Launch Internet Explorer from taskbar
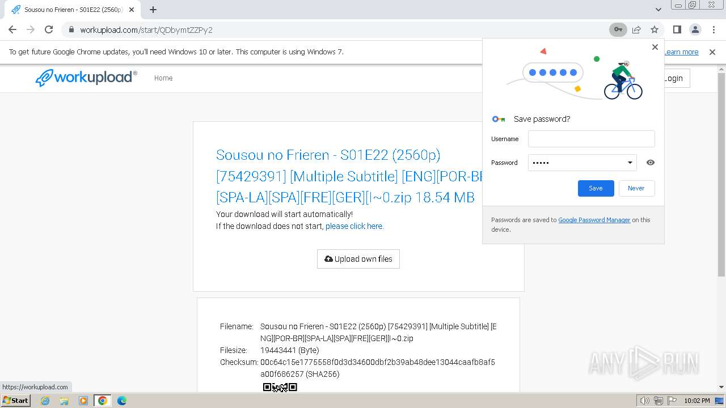 [x=45, y=401]
